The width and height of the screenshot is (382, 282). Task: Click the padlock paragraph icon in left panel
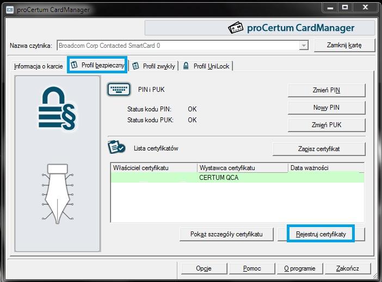pos(57,109)
